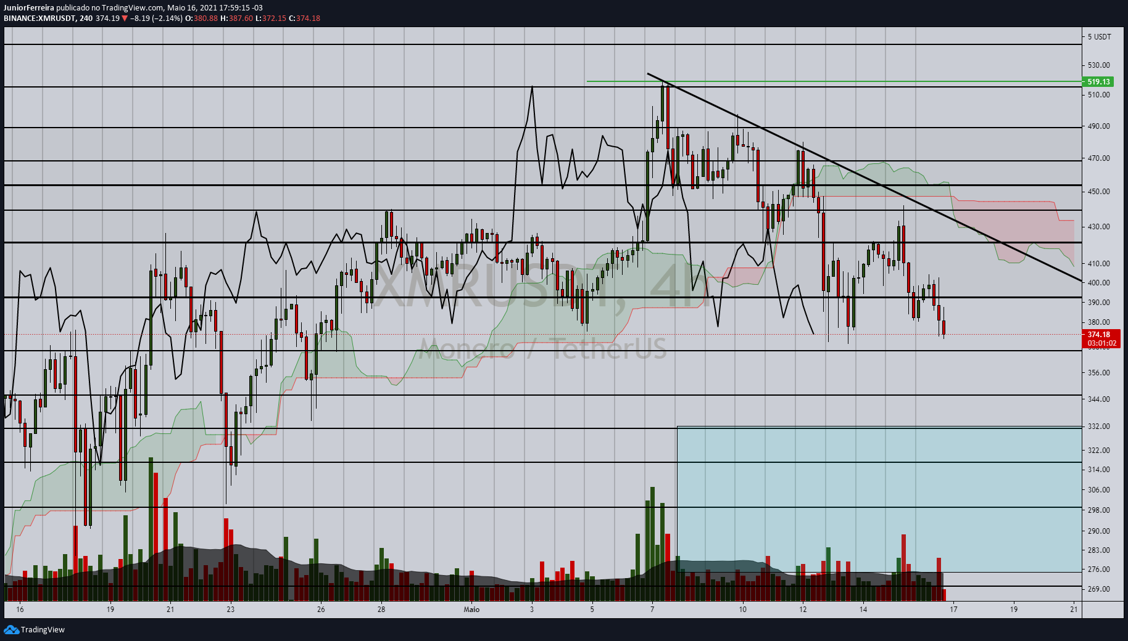
Task: Click the 26 date label on time axis
Action: pos(321,609)
